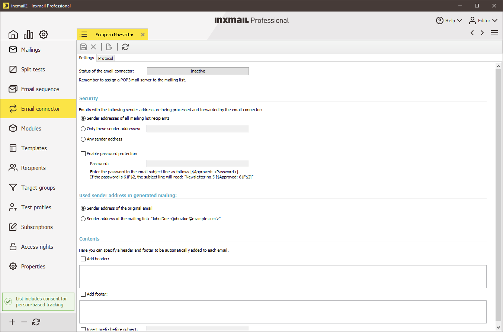Open Test profiles in the sidebar

[x=38, y=207]
